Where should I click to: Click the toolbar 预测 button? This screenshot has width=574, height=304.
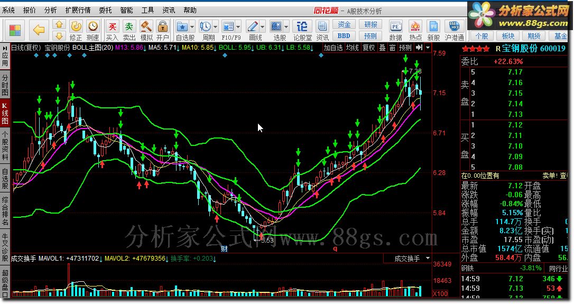click(x=371, y=36)
